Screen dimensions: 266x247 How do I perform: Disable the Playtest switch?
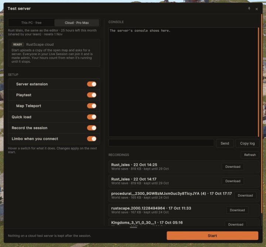pos(92,95)
